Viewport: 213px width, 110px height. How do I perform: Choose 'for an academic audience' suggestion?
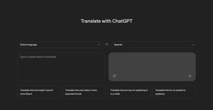(x=174, y=92)
